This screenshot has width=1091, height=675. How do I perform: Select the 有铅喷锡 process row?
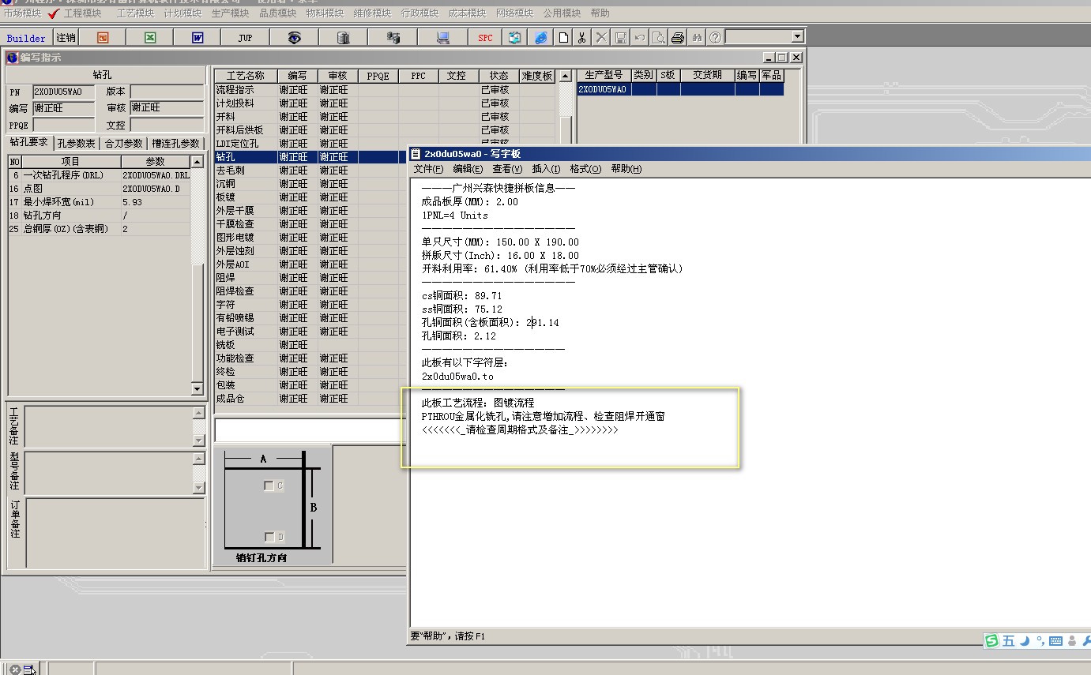312,318
